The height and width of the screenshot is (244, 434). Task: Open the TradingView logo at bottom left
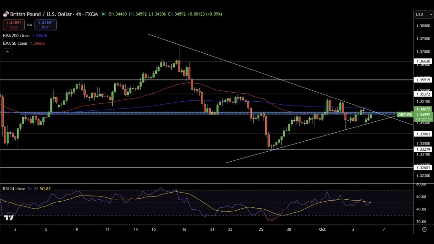click(x=8, y=217)
